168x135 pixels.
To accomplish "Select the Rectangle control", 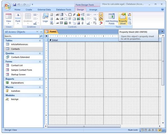I will click(66, 19).
